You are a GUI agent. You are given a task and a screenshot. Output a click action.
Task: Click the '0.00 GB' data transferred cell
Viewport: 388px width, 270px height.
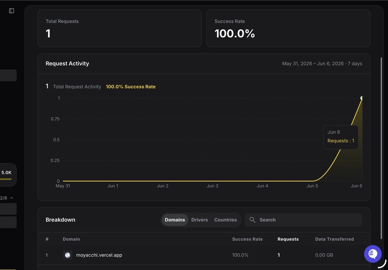(x=324, y=255)
